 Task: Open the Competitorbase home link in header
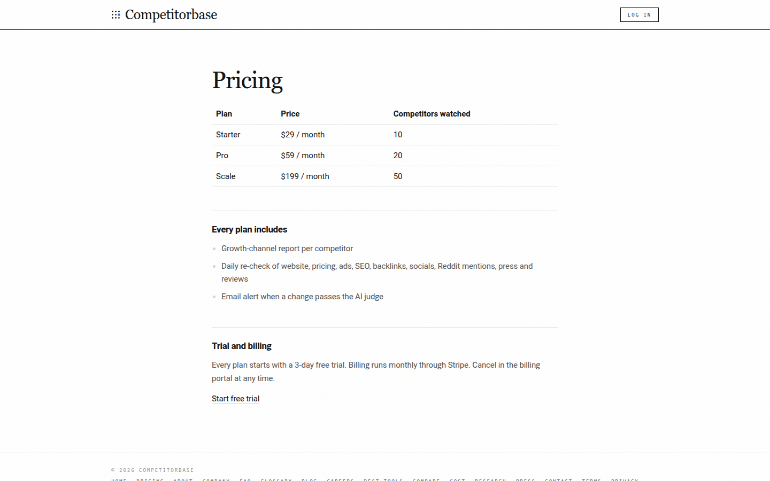tap(164, 15)
